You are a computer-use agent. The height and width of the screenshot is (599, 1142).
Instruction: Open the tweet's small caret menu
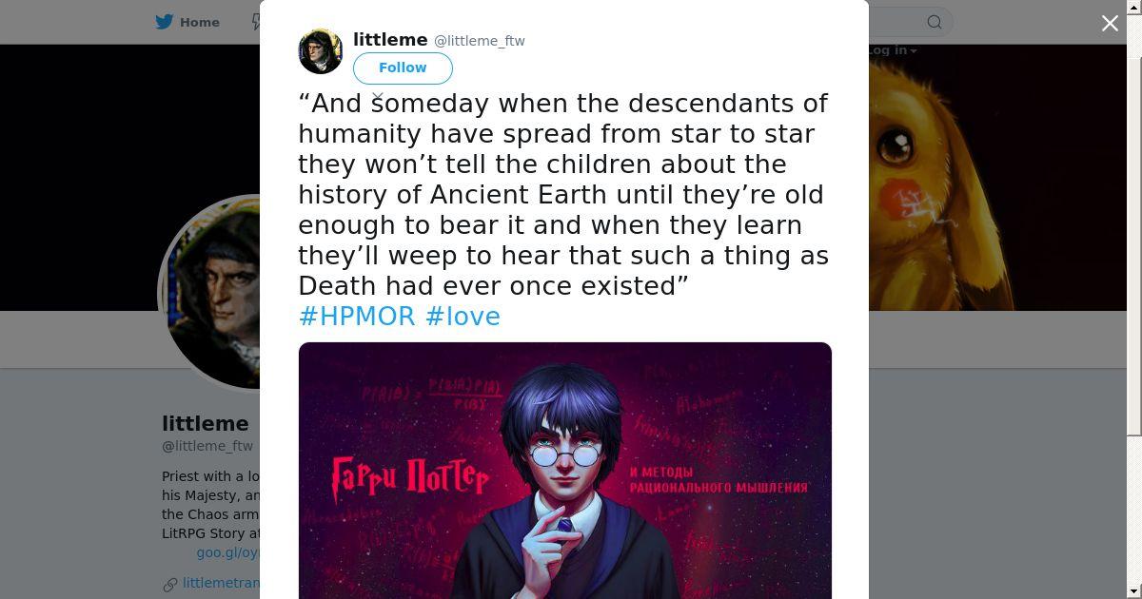coord(378,97)
